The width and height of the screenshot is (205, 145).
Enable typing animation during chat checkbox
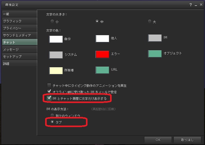(x=49, y=85)
